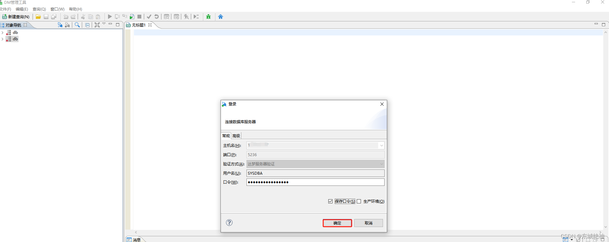
Task: Open the 窗口(W) menu
Action: 58,9
